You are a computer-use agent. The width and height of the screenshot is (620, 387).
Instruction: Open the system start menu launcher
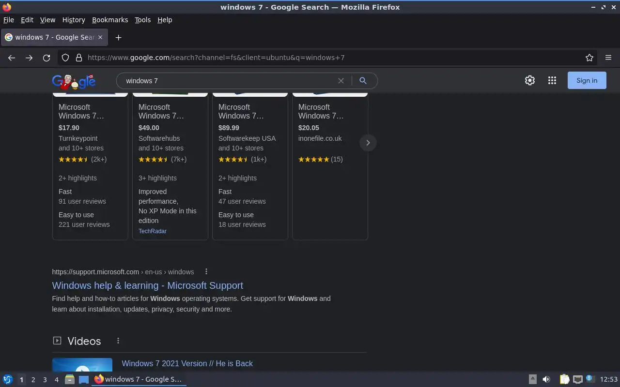[7, 379]
